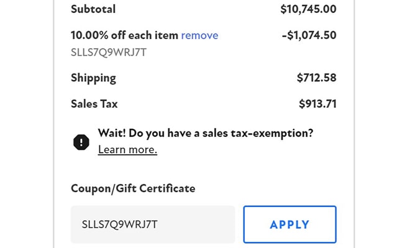The height and width of the screenshot is (248, 410).
Task: Click the "remove" discount link
Action: [x=199, y=35]
